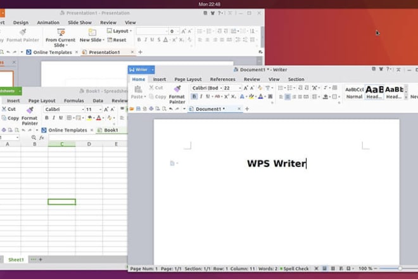Viewport: 418px width, 279px height.
Task: Toggle Italic in the Writer ribbon
Action: (201, 96)
